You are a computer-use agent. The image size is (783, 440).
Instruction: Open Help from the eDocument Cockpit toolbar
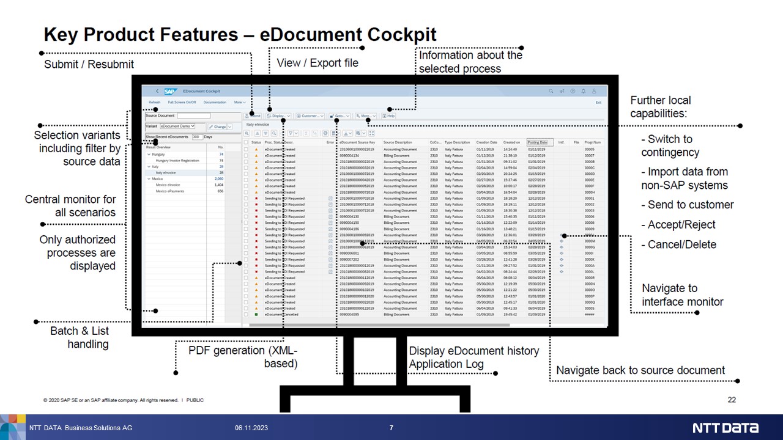(x=388, y=115)
